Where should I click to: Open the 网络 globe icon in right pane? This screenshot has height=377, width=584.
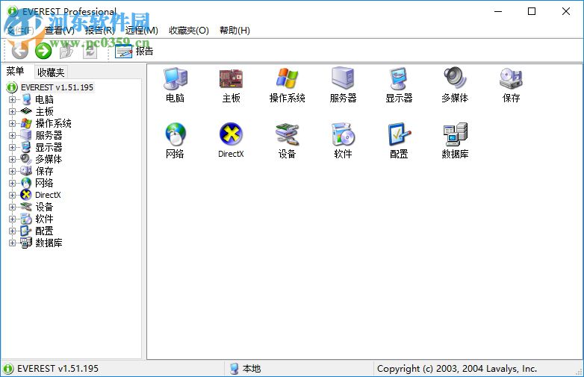[x=175, y=134]
